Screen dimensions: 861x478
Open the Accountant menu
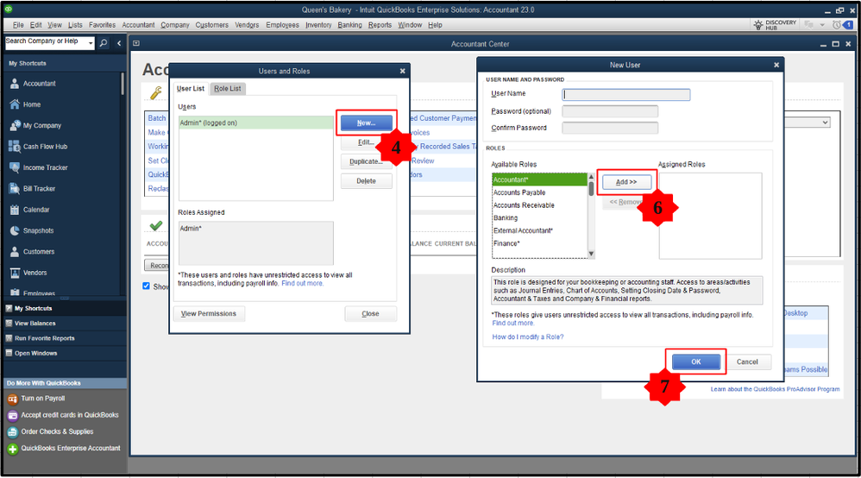138,25
